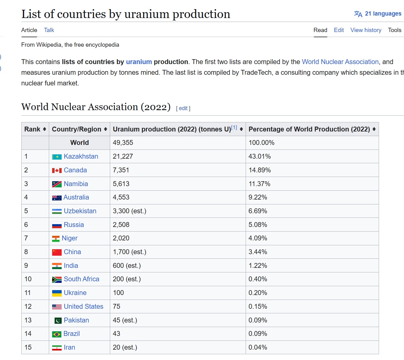Open the Brazil country link
This screenshot has height=360, width=404.
coord(72,334)
